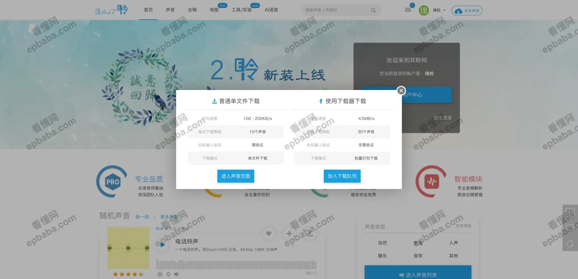Image resolution: width=578 pixels, height=279 pixels.
Task: Open the 电话铃声 sound title
Action: [x=187, y=241]
